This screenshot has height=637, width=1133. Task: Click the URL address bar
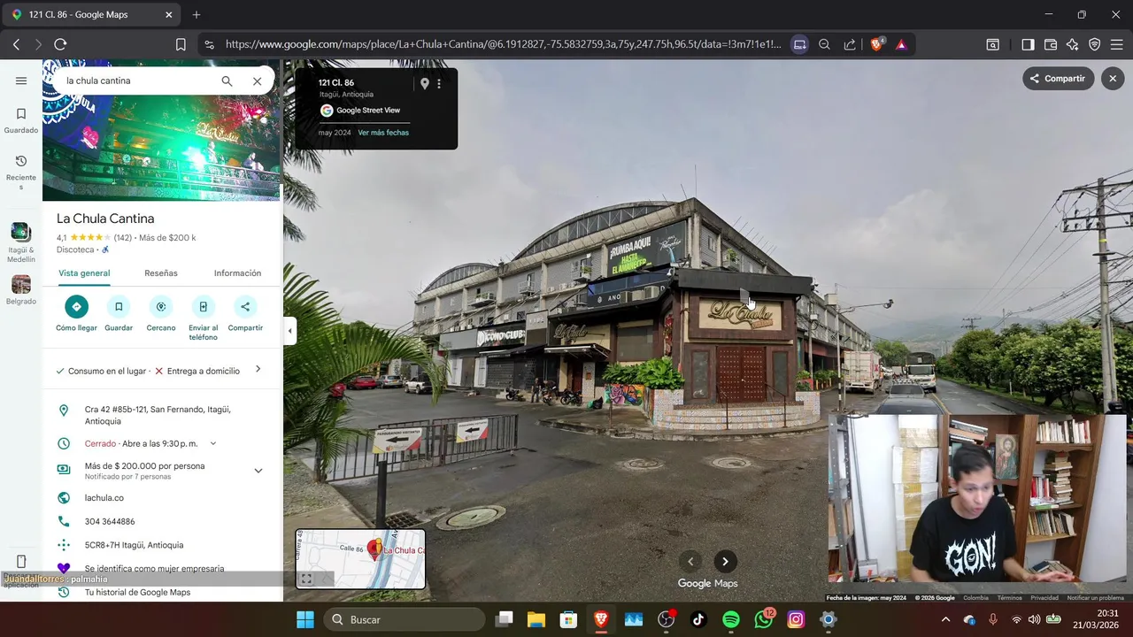click(x=503, y=44)
